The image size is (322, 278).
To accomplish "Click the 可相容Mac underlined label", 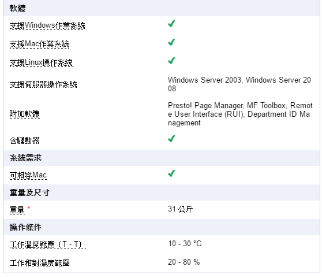I will (x=28, y=175).
